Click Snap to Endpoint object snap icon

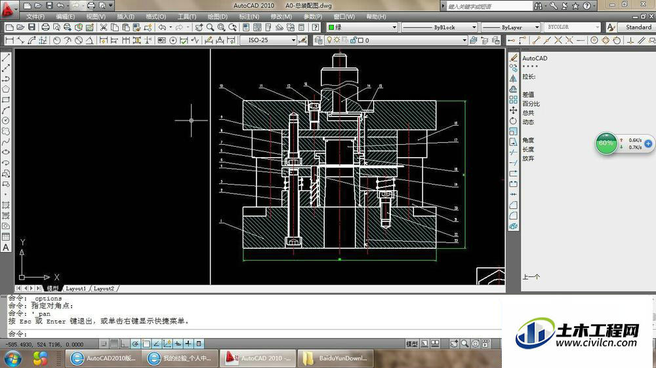[537, 40]
